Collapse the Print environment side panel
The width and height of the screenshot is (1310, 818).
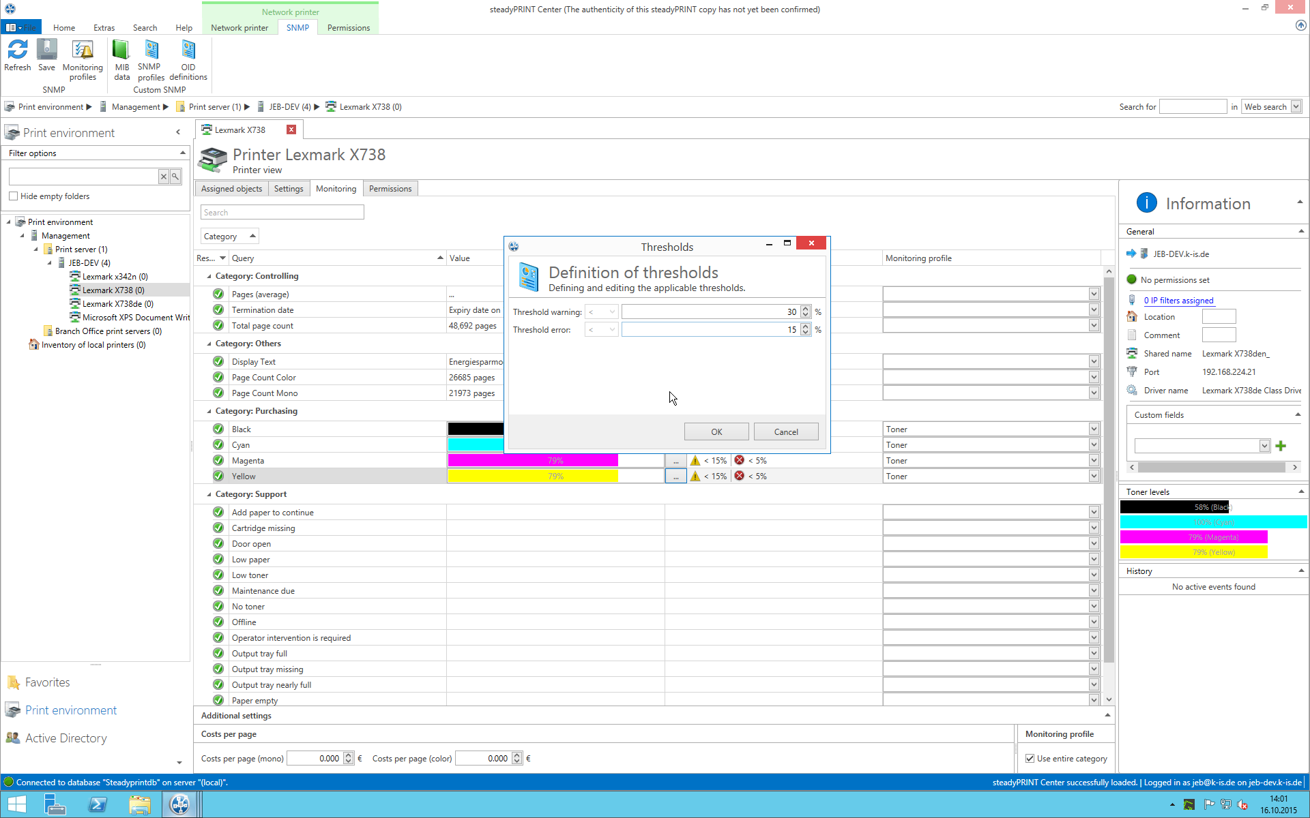coord(178,132)
